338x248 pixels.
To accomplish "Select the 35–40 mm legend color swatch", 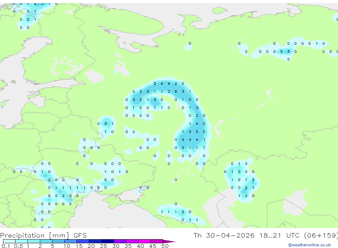I will pos(132,241).
